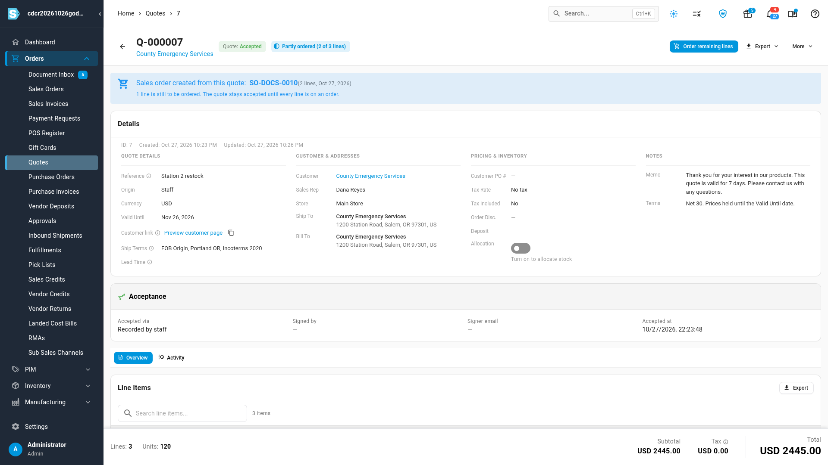Click the info icon next to Tax total

click(x=726, y=442)
